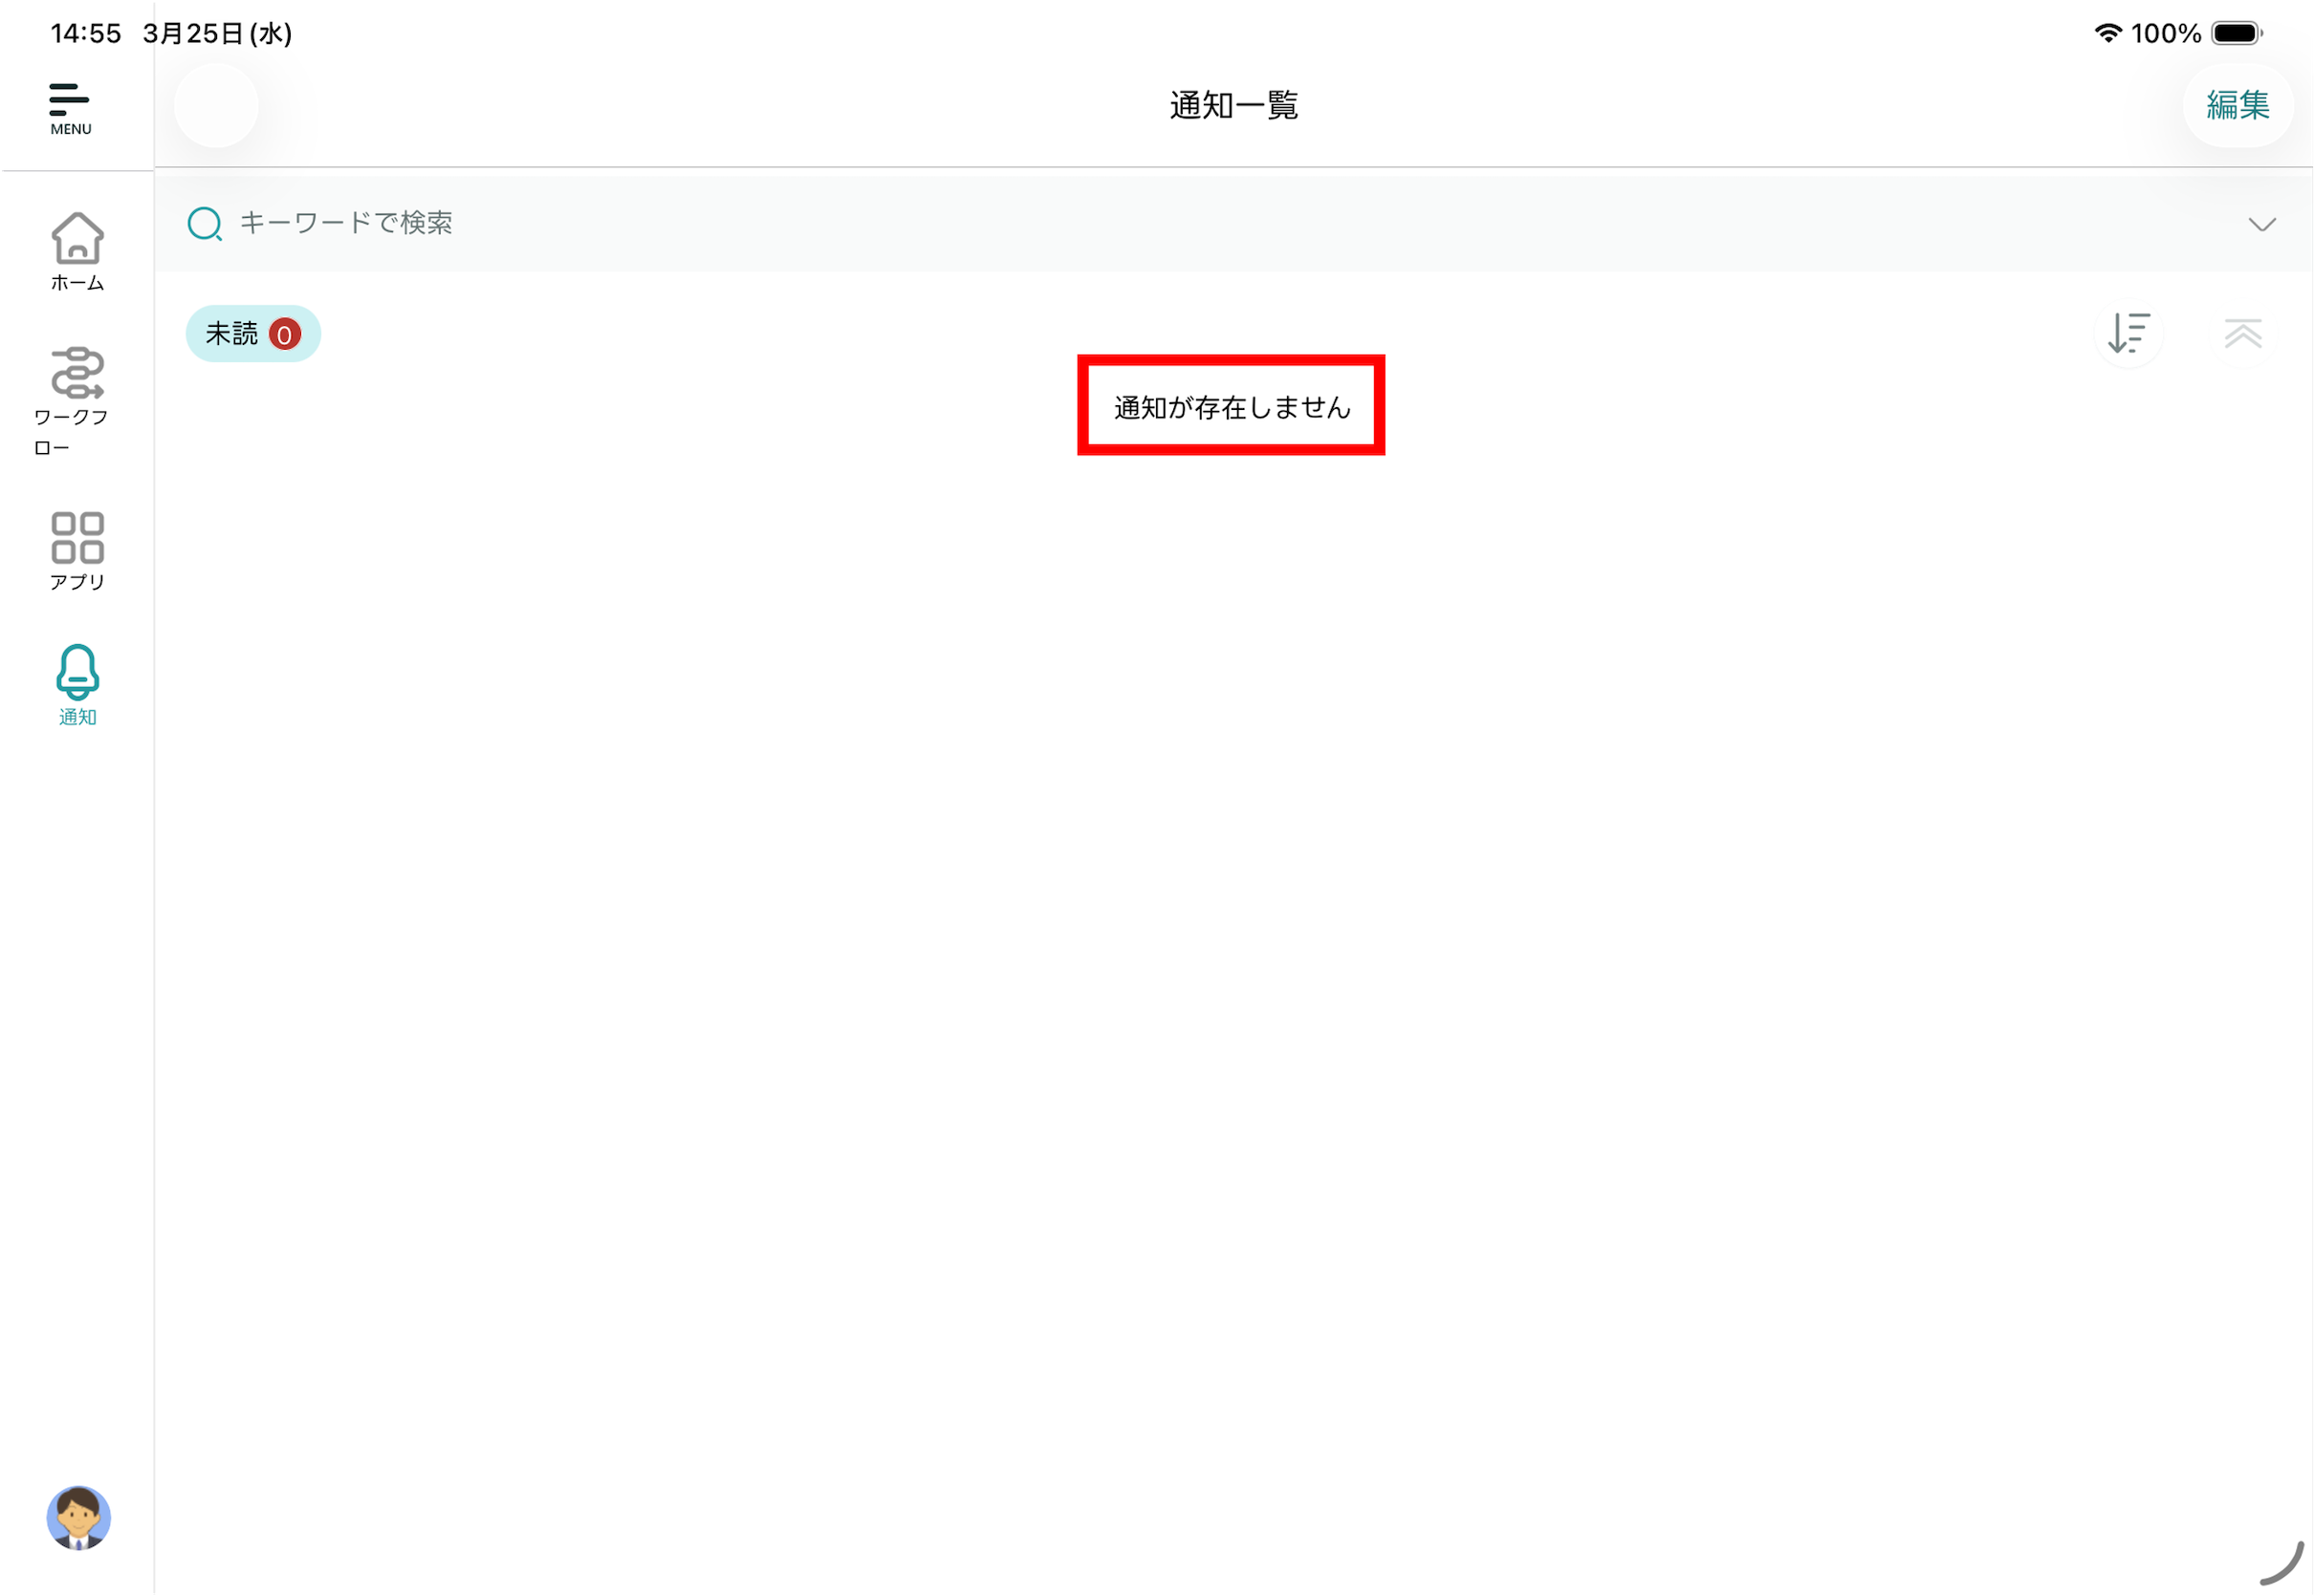
Task: Click the 通知が存在しません message
Action: coord(1232,407)
